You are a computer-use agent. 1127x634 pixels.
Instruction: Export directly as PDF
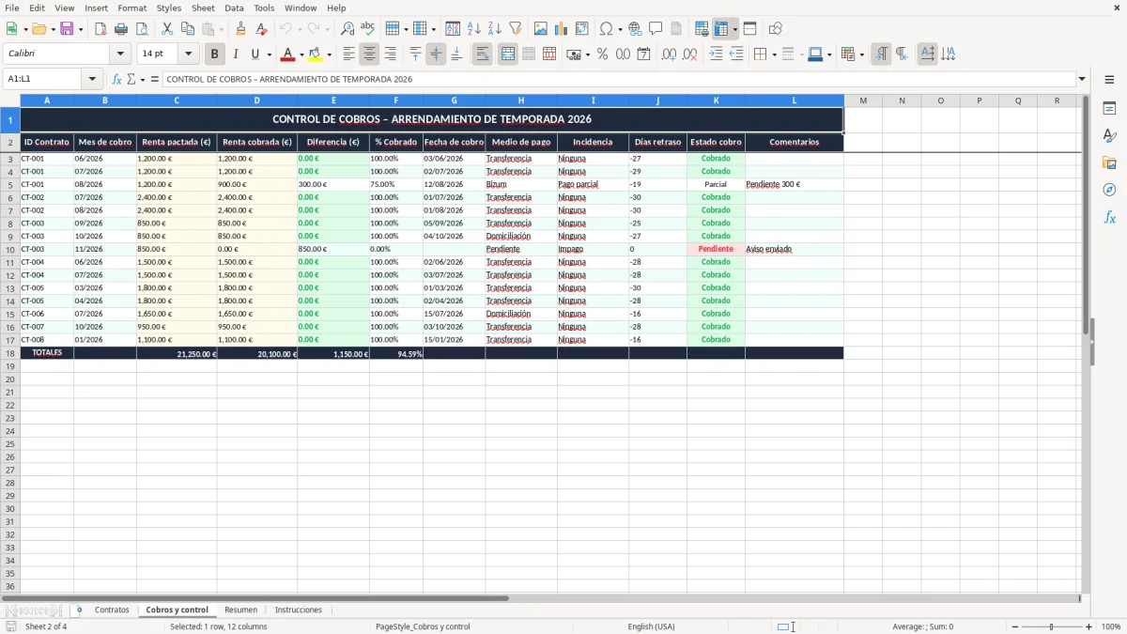click(x=100, y=29)
